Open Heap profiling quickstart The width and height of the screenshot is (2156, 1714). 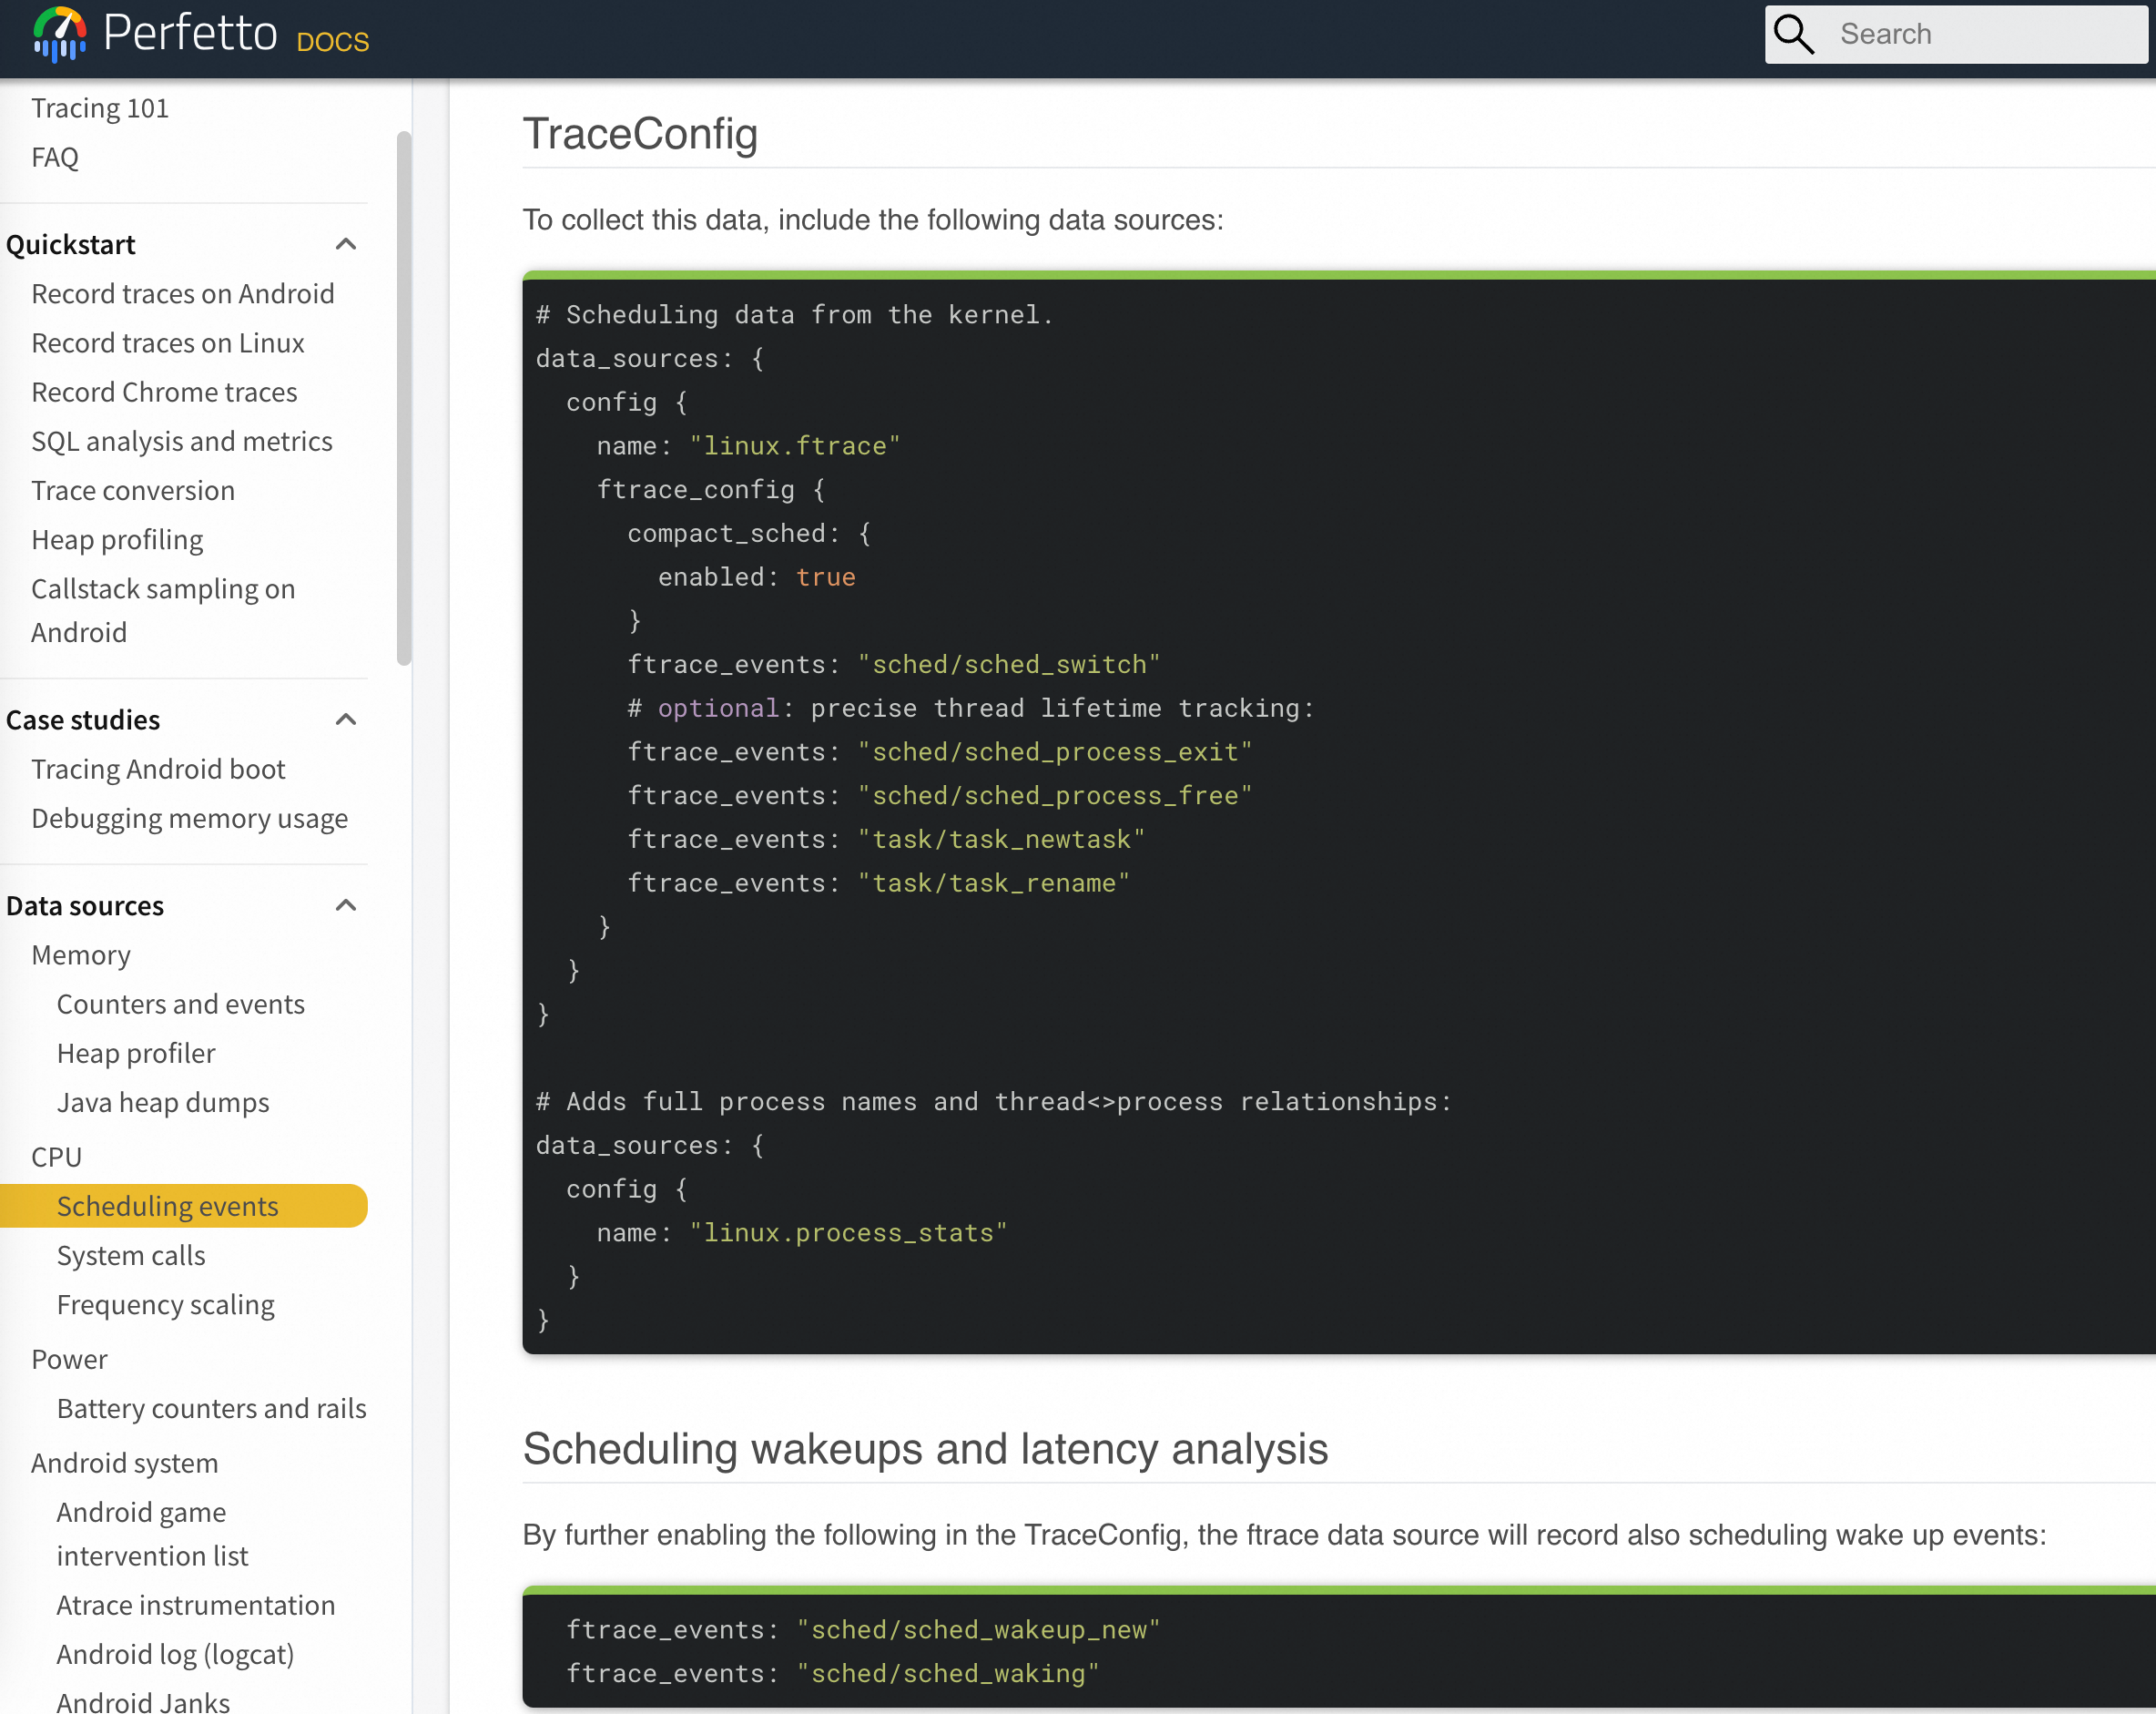tap(117, 540)
